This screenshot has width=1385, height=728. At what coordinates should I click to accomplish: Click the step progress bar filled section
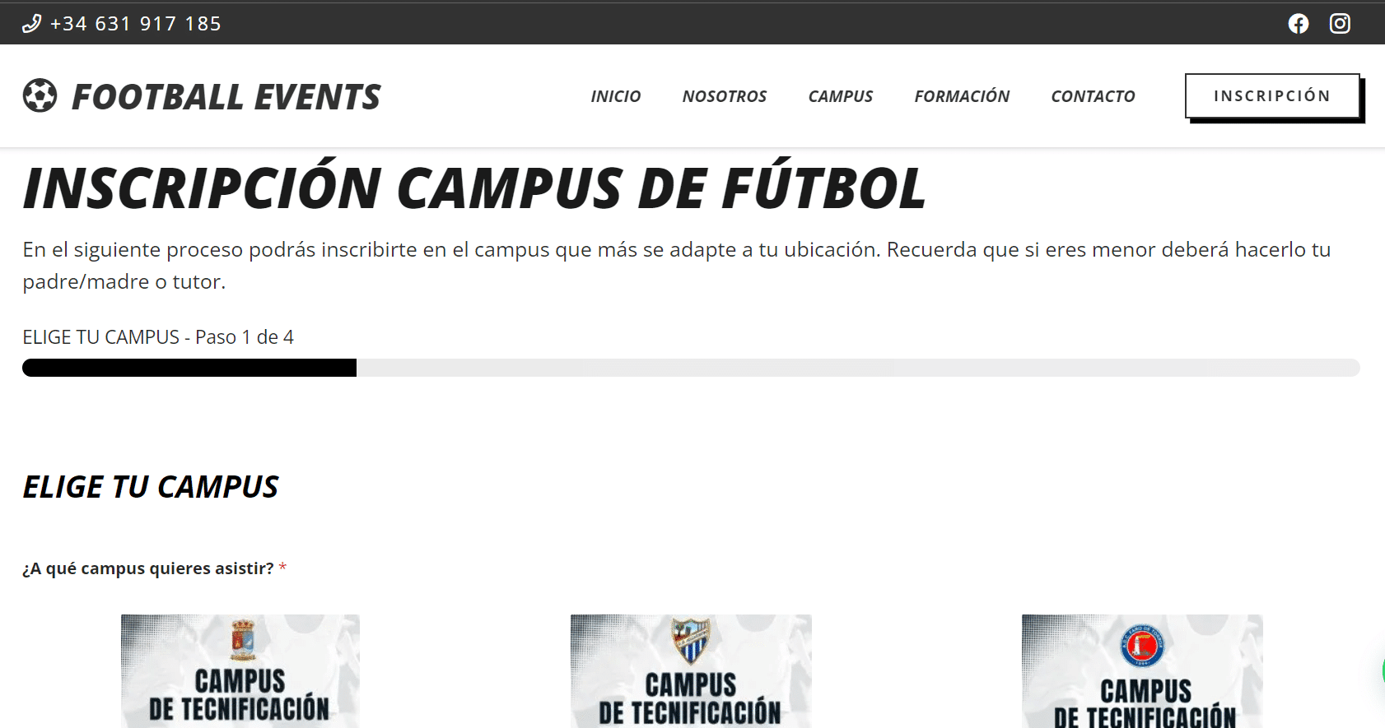189,368
